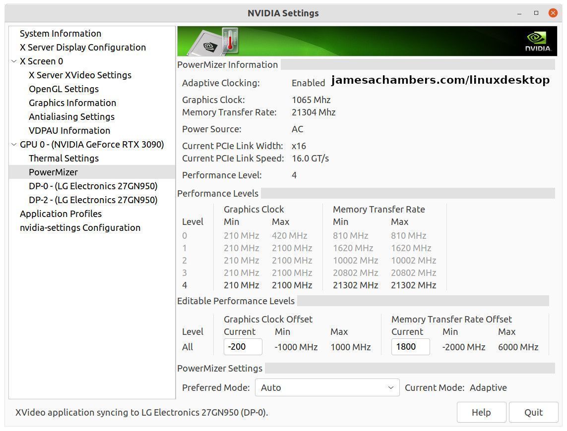The height and width of the screenshot is (431, 567).
Task: Select the DP-2 display entry
Action: point(93,200)
